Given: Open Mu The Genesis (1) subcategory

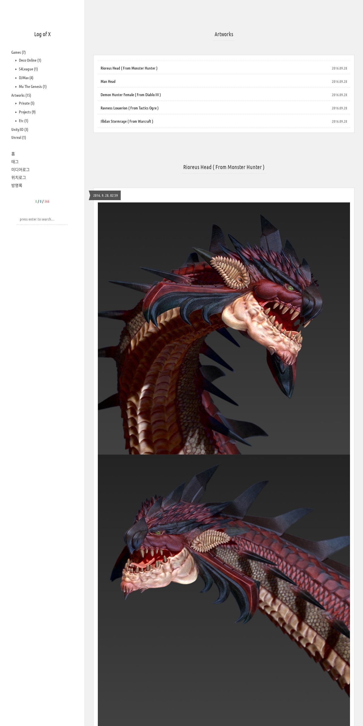Looking at the screenshot, I should click(x=33, y=87).
